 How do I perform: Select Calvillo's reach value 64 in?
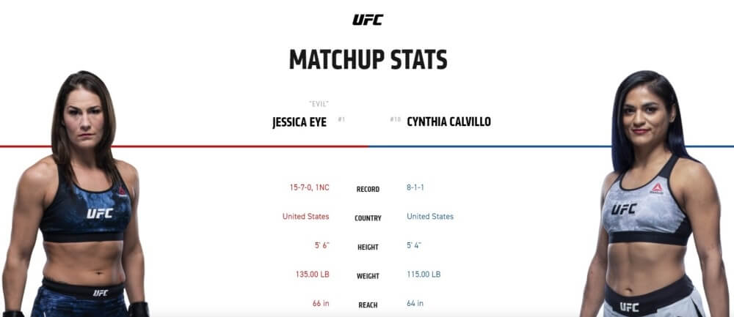tap(415, 304)
